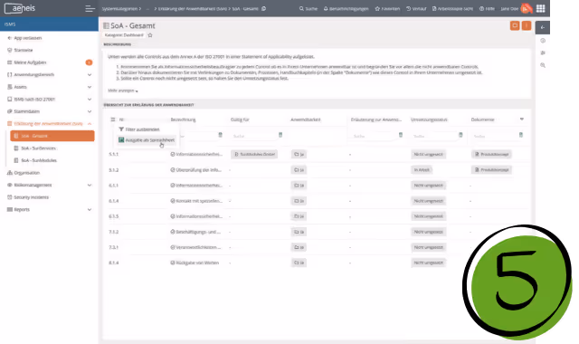The height and width of the screenshot is (344, 579).
Task: Click App verlassen in sidebar
Action: [x=24, y=38]
